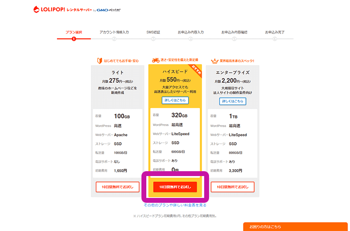Start 10日間無料でお試し for ハイスピード plan
This screenshot has height=231, width=350.
pyautogui.click(x=175, y=187)
